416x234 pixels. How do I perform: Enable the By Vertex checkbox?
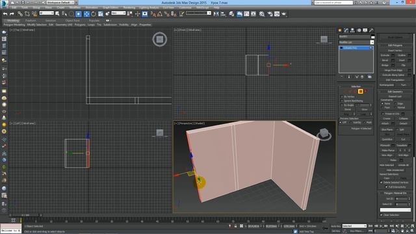(x=342, y=97)
